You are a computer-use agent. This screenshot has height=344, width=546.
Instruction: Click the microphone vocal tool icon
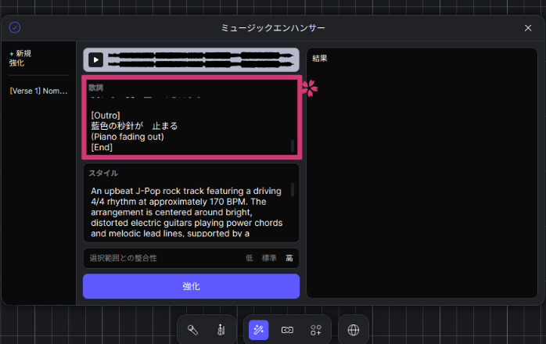pos(192,330)
